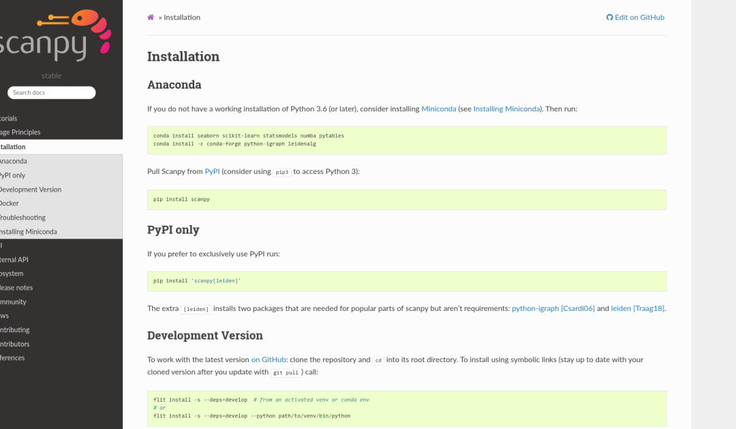Open the 'on GitHub' repository link

click(269, 359)
